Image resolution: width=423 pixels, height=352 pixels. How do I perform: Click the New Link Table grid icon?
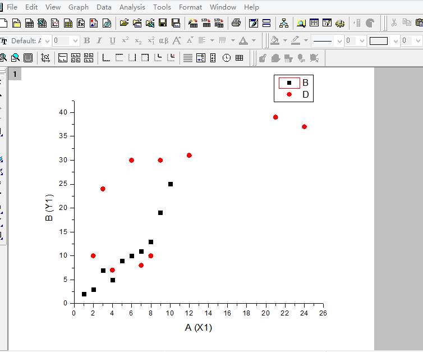pyautogui.click(x=240, y=58)
